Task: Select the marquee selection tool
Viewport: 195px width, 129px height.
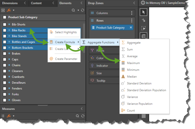Action: coord(144,28)
